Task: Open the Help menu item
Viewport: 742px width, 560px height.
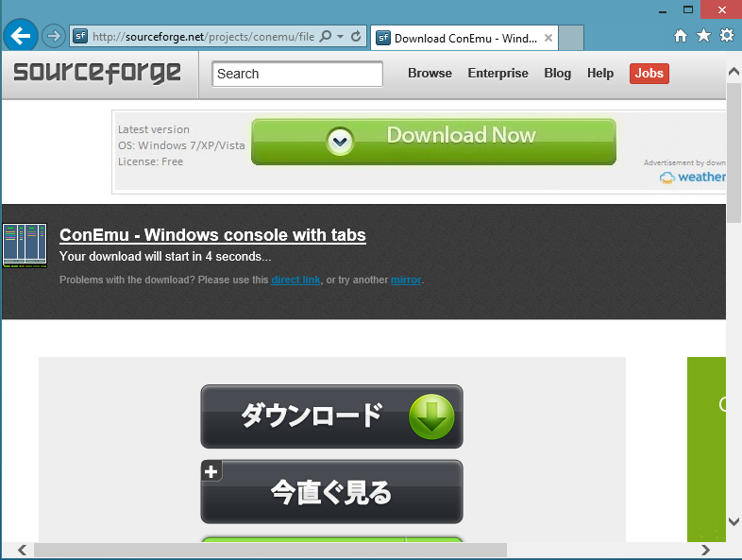Action: coord(600,74)
